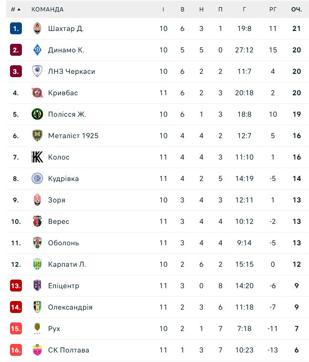Click the SK Poltava team emblem
Screen dimensions: 309x362
(x=37, y=350)
